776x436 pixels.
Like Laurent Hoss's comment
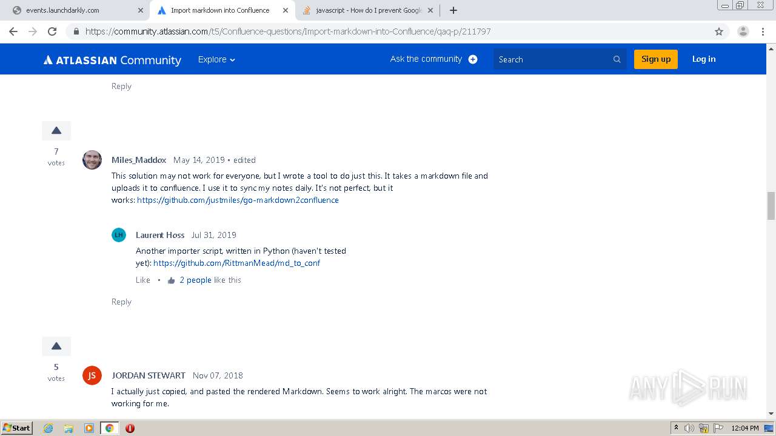(x=143, y=280)
